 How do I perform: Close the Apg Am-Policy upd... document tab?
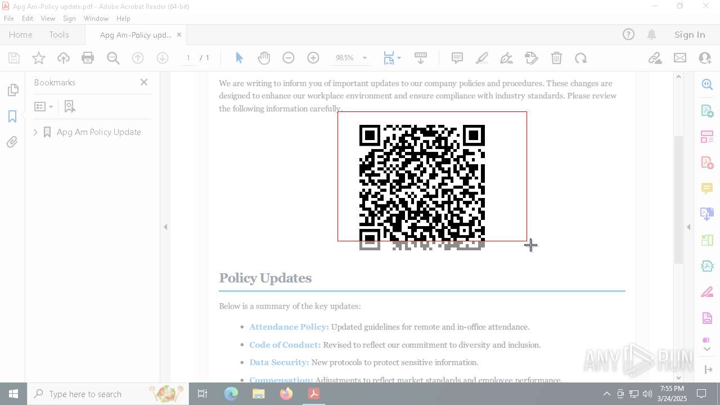click(x=179, y=35)
